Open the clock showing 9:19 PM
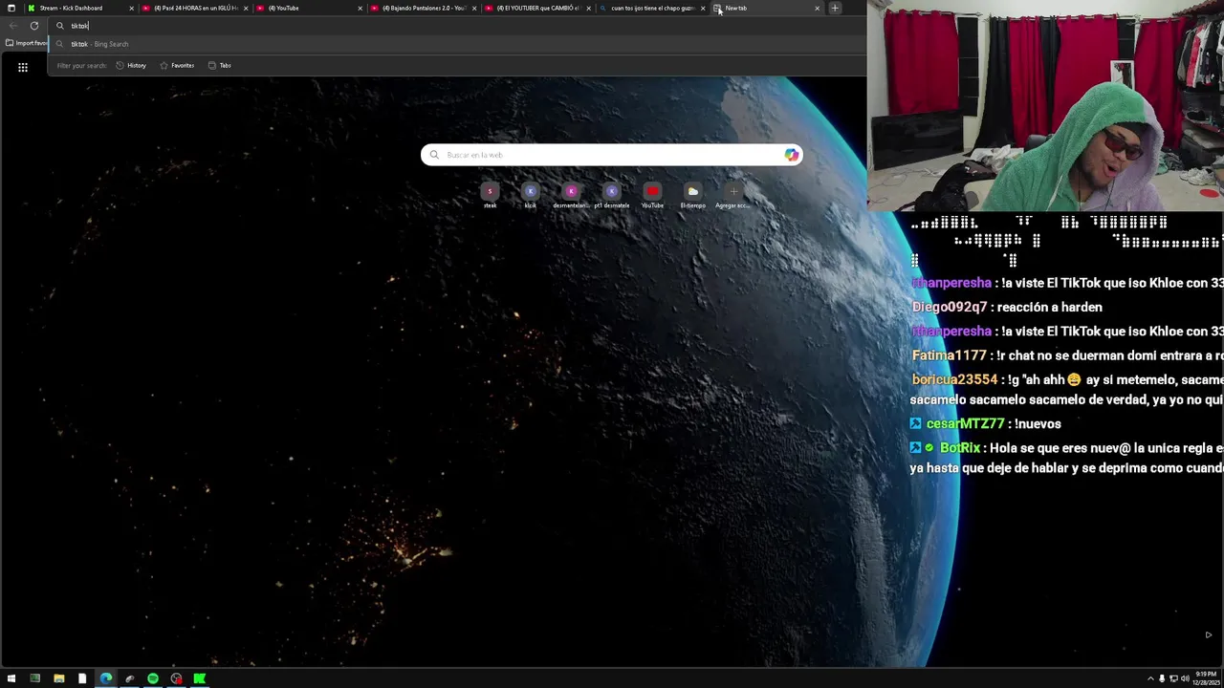The image size is (1224, 688). [x=1206, y=678]
